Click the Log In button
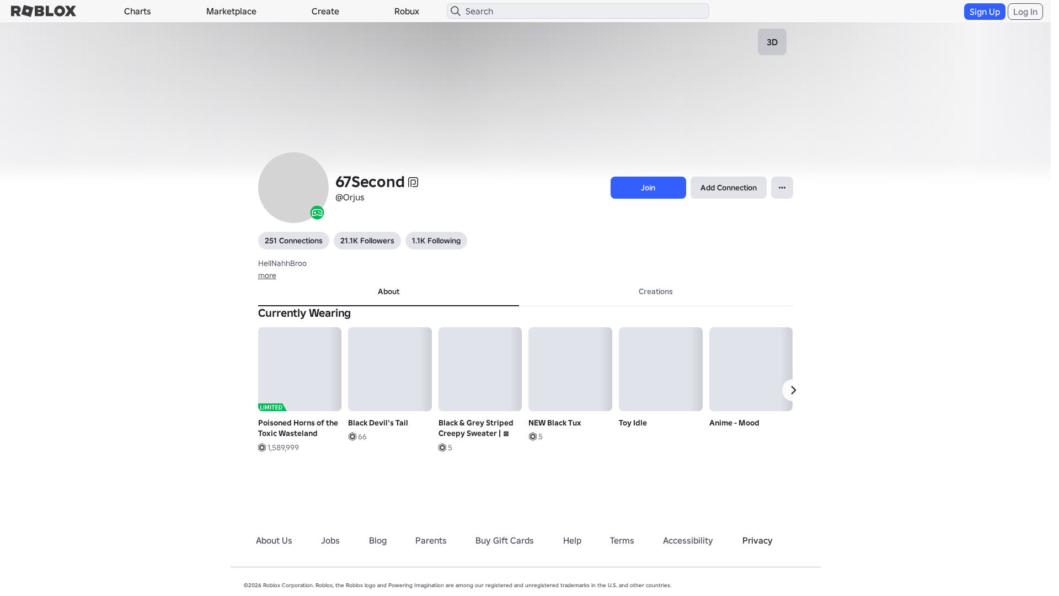Screen dimensions: 1059x596 [1025, 12]
